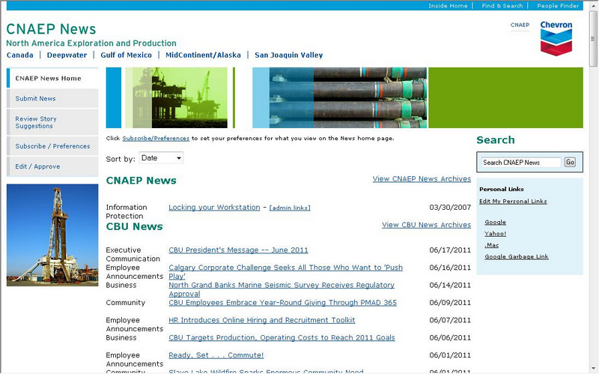Click the oil rig thumbnail image

tap(52, 235)
